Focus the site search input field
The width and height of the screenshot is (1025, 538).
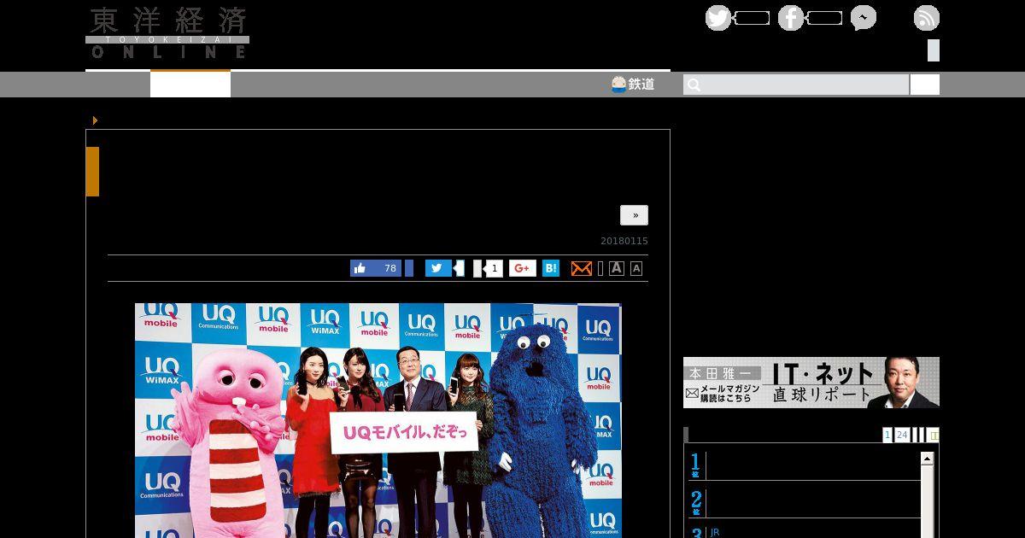click(796, 85)
